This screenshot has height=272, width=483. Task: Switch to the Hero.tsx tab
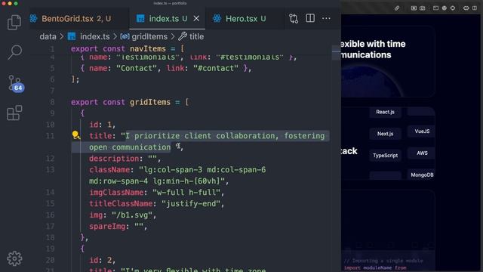(245, 18)
